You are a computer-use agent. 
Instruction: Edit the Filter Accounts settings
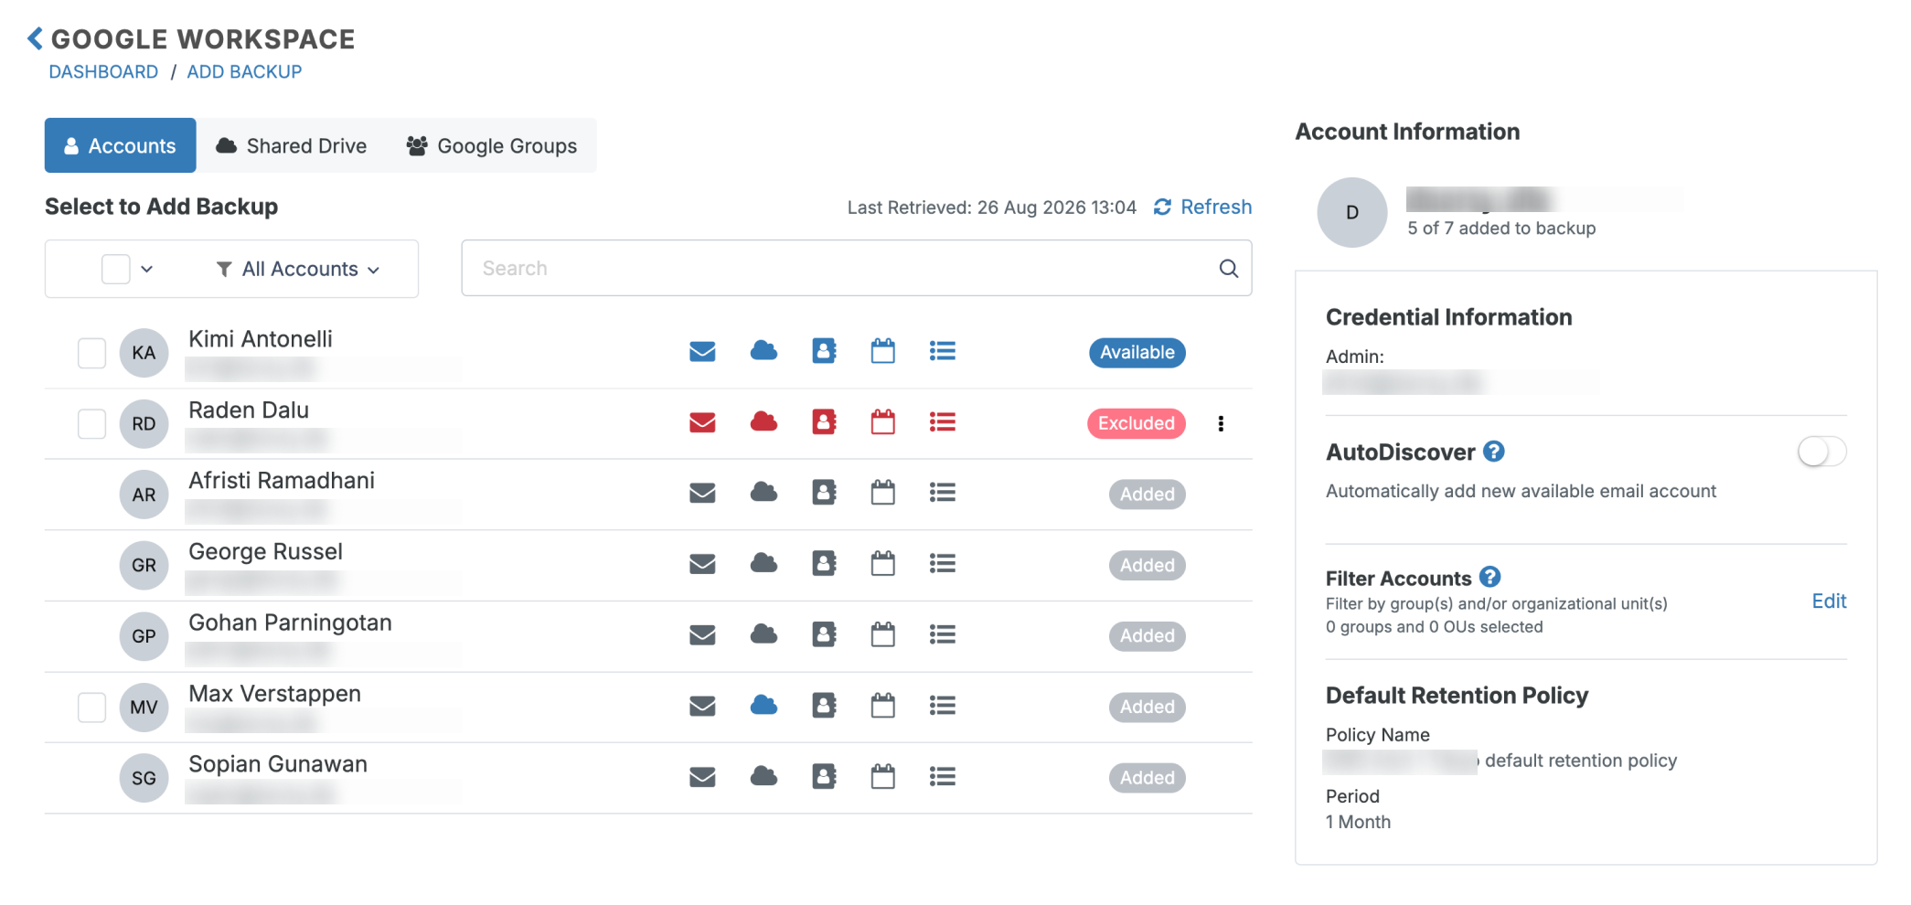point(1829,601)
